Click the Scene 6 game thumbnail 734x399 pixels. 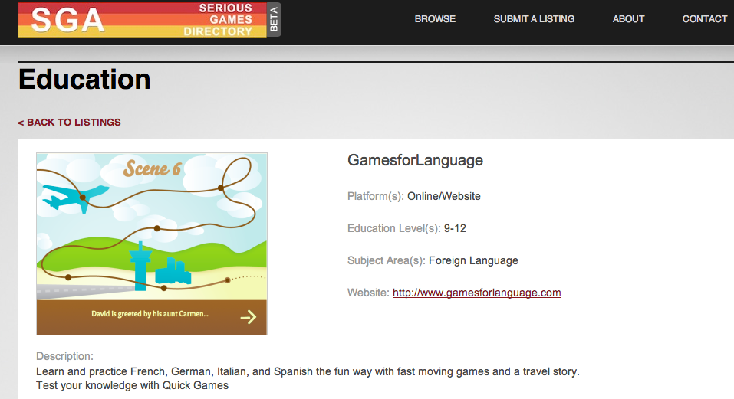152,244
